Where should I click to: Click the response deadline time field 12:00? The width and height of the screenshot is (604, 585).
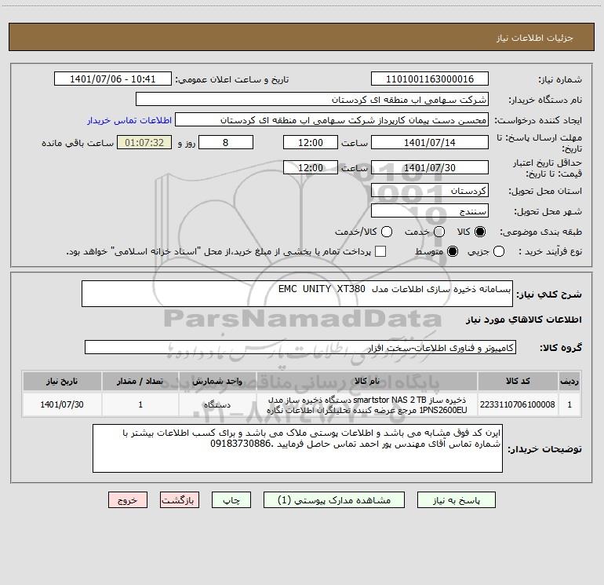tap(311, 143)
